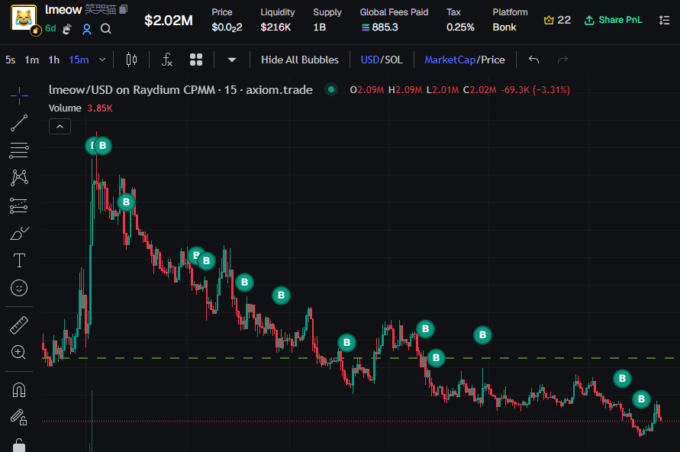
Task: Select the crosshair cursor tool
Action: (19, 96)
